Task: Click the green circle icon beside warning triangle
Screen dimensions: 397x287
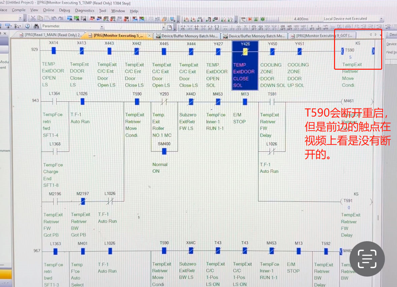Action: 263,19
